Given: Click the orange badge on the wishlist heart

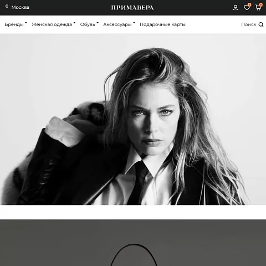Looking at the screenshot, I should pos(249,5).
